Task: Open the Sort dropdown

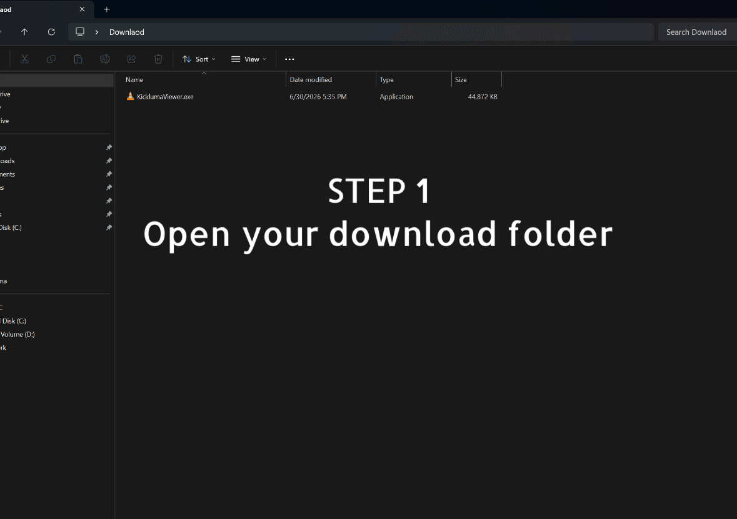Action: pyautogui.click(x=199, y=59)
